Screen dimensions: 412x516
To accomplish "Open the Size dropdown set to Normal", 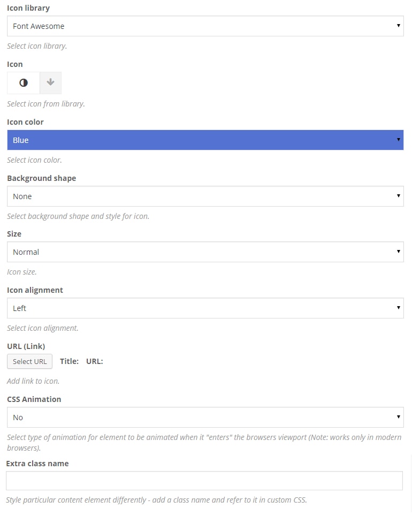I will (x=205, y=252).
